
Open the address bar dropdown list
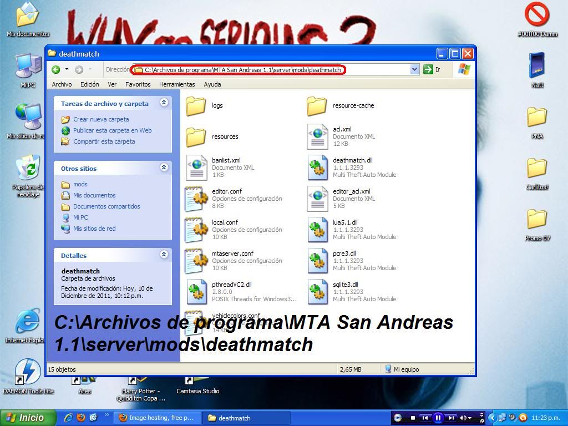tap(414, 69)
